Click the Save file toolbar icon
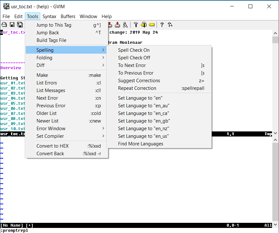The image size is (279, 233). point(12,24)
